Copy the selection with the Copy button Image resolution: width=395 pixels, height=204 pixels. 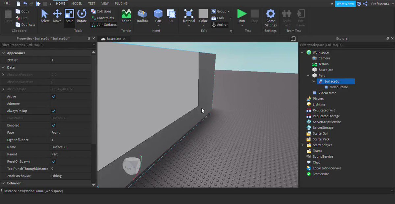click(22, 11)
